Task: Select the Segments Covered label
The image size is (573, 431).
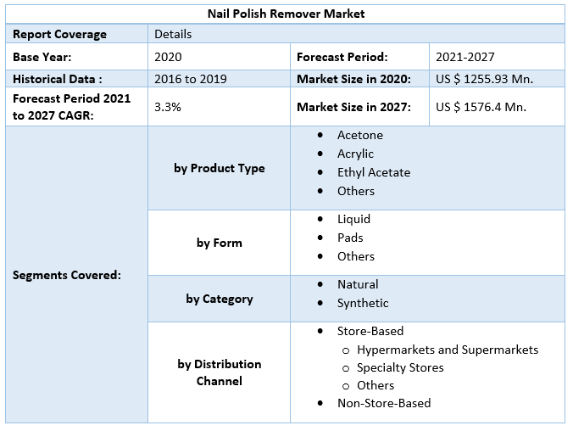Action: 66,275
